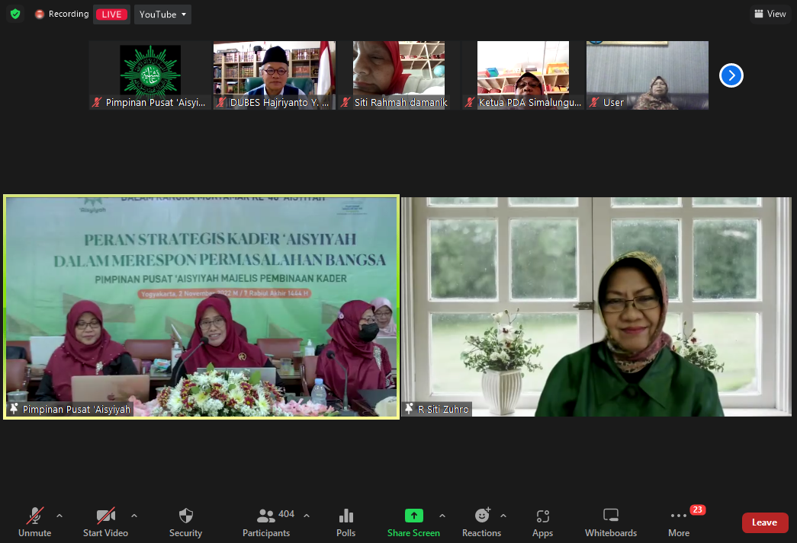Expand audio options arrow beside Unmute

tap(59, 516)
